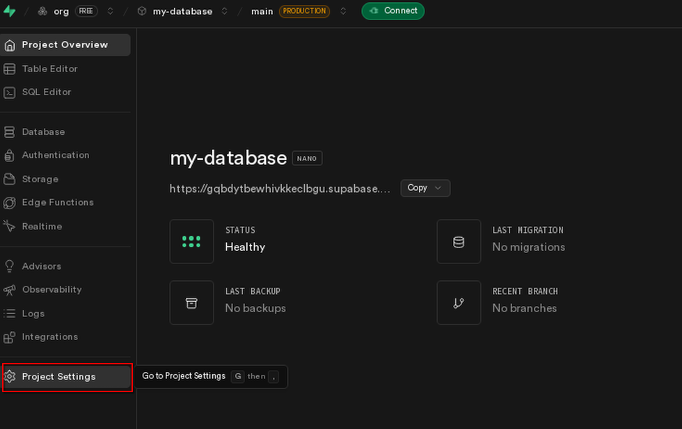This screenshot has width=682, height=429.
Task: Click the NANO compute badge
Action: click(x=307, y=159)
